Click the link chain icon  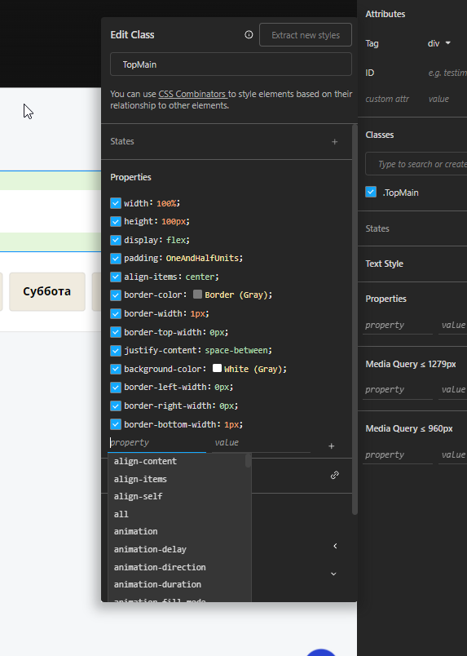tap(334, 475)
